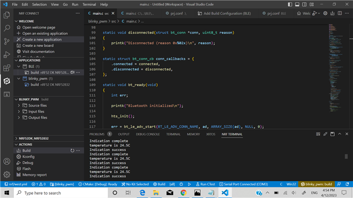353x198 pixels.
Task: Switch to the MEMORY panel tab
Action: tap(194, 134)
